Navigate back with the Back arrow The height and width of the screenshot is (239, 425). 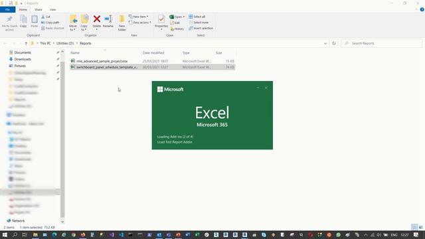tap(5, 43)
